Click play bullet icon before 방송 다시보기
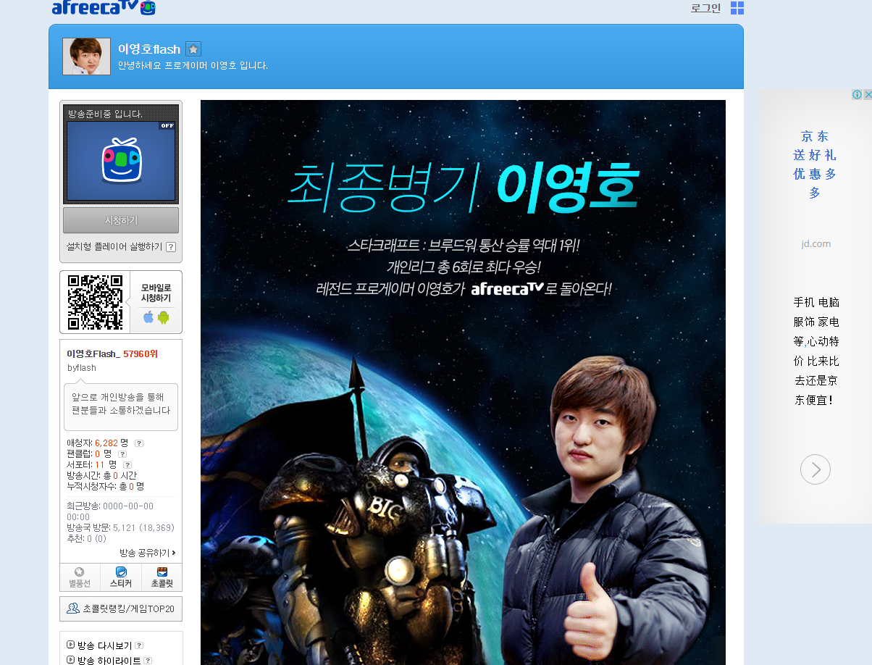872x665 pixels. 70,645
